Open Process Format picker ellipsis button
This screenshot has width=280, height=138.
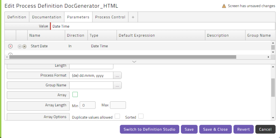click(117, 75)
